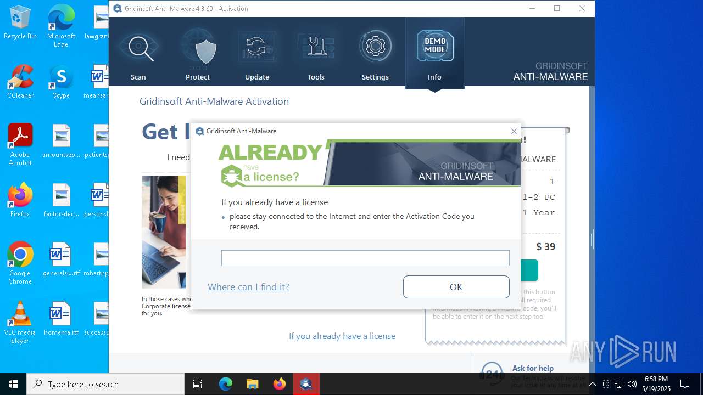Select the CCleaner desktop shortcut

pos(20,82)
